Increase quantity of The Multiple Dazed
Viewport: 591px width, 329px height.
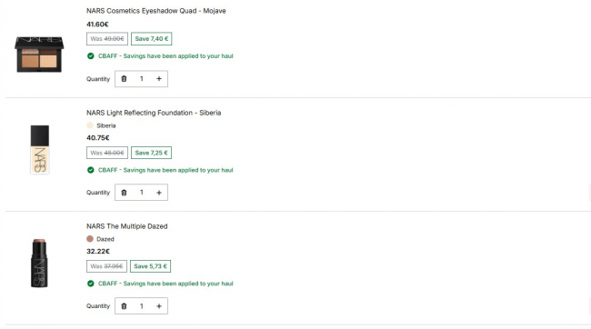159,306
